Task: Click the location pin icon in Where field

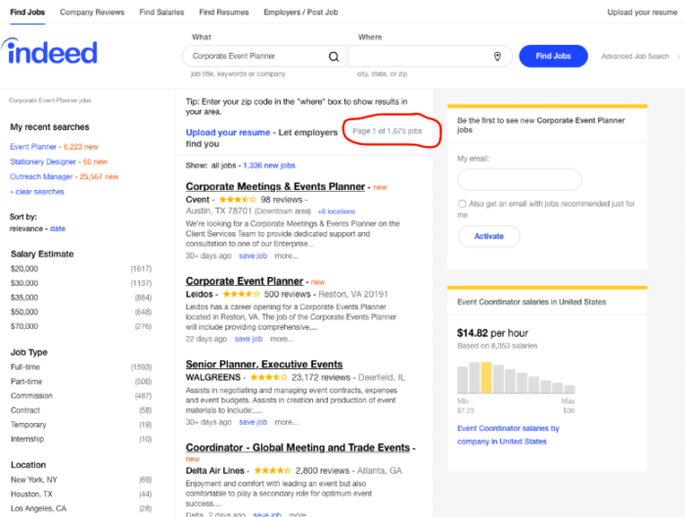Action: [x=497, y=57]
